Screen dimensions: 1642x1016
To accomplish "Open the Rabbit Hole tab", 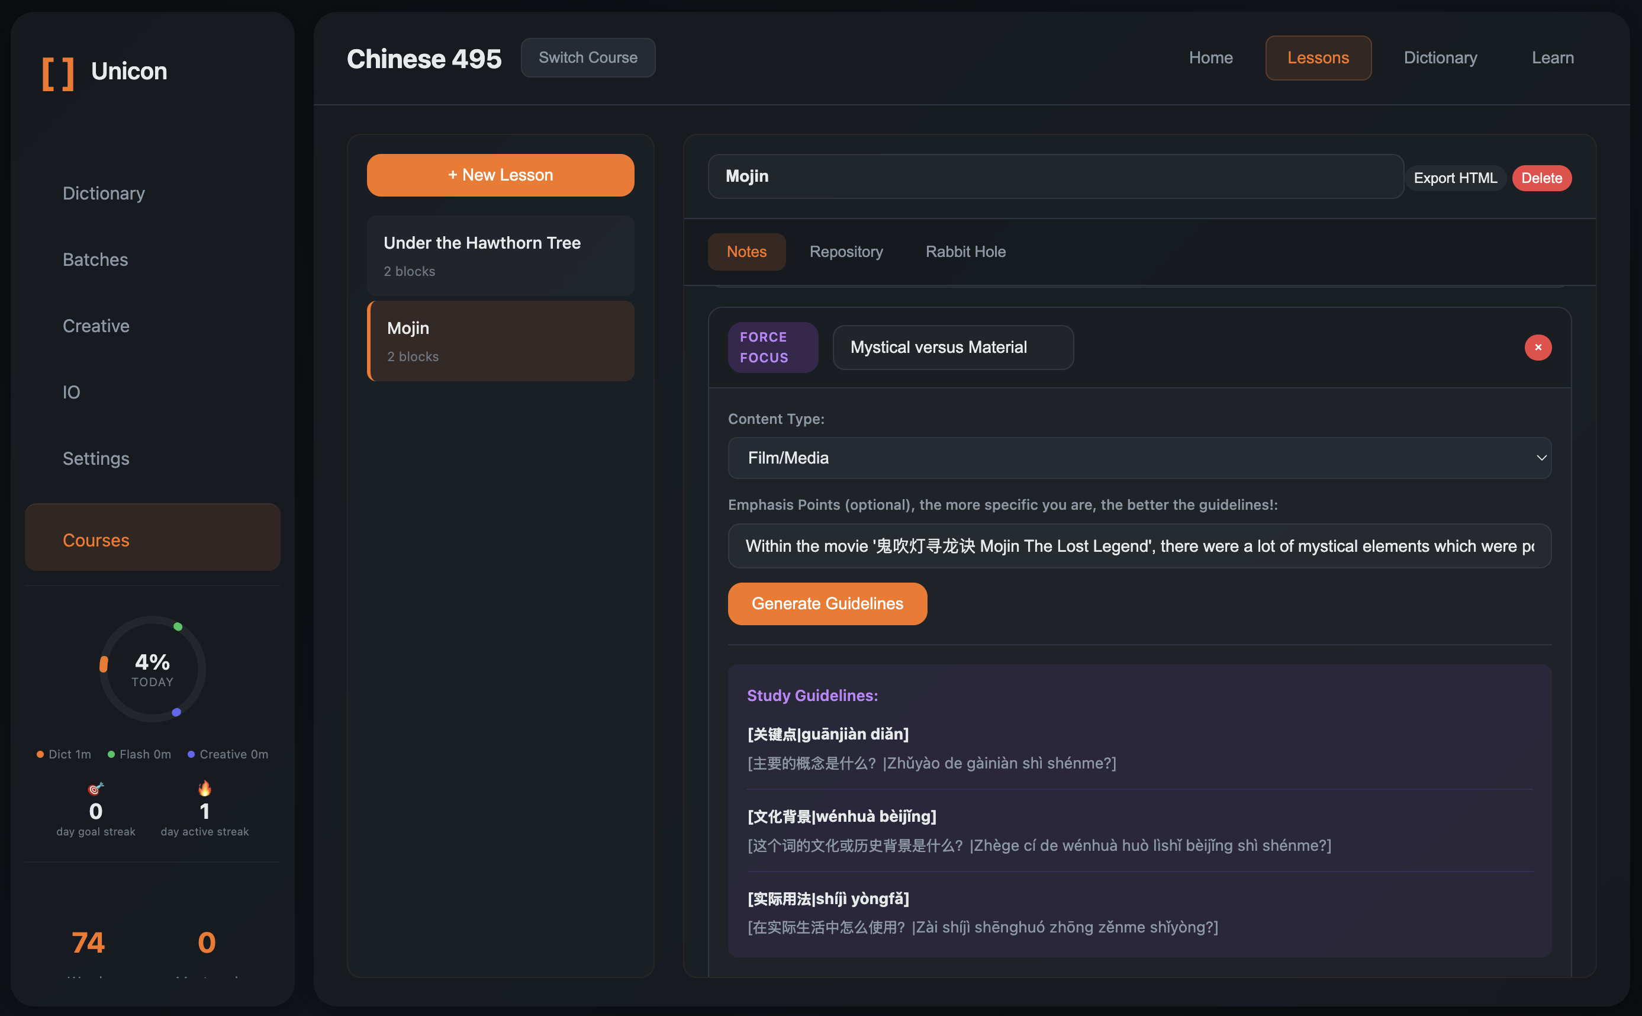I will tap(965, 251).
